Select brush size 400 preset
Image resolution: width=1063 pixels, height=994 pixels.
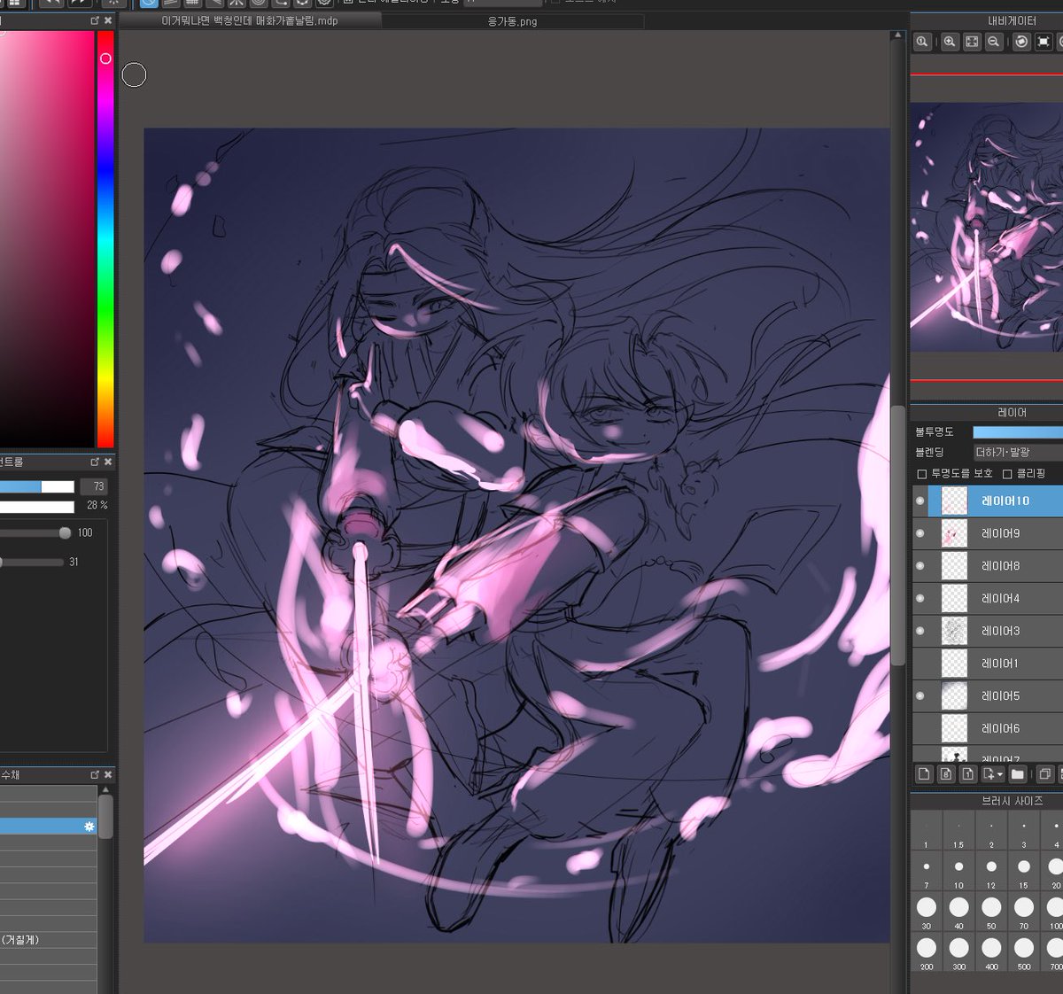click(x=991, y=952)
